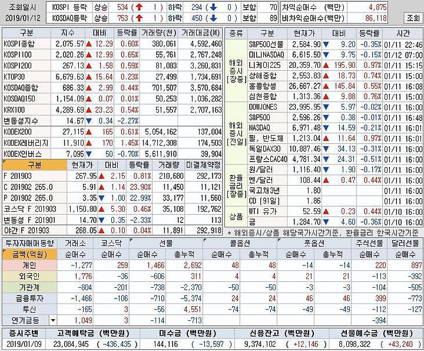Image resolution: width=424 pixels, height=351 pixels.
Task: Click the red up triangle in F 201903 row
Action: (101, 176)
